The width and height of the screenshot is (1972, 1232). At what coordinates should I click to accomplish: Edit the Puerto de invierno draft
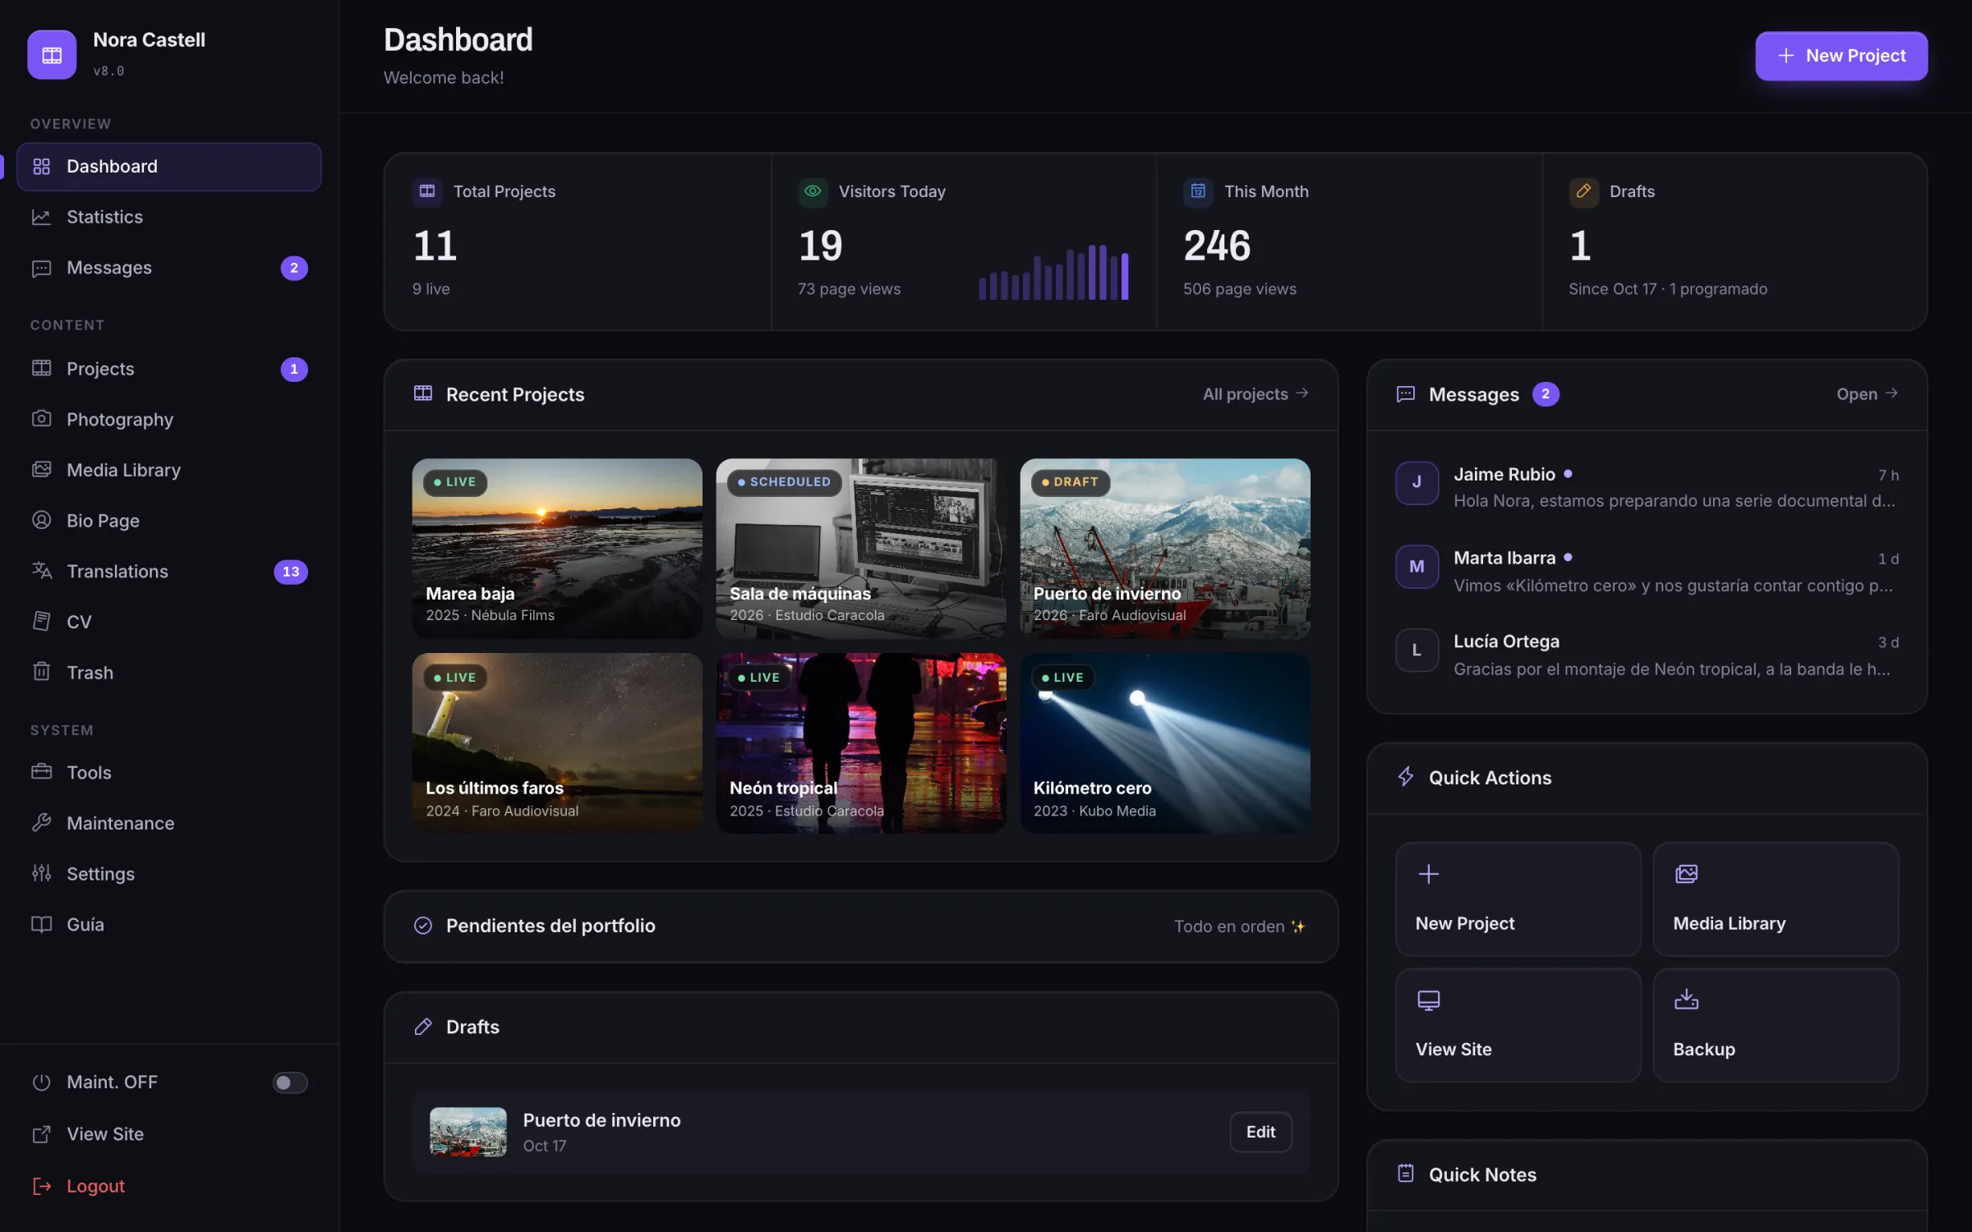pos(1260,1132)
